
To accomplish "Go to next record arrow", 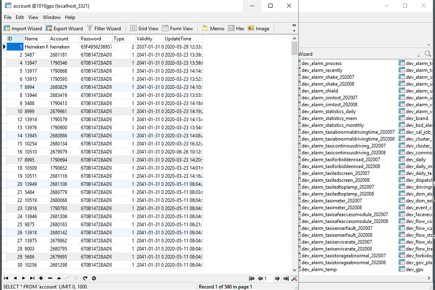I will [23, 278].
